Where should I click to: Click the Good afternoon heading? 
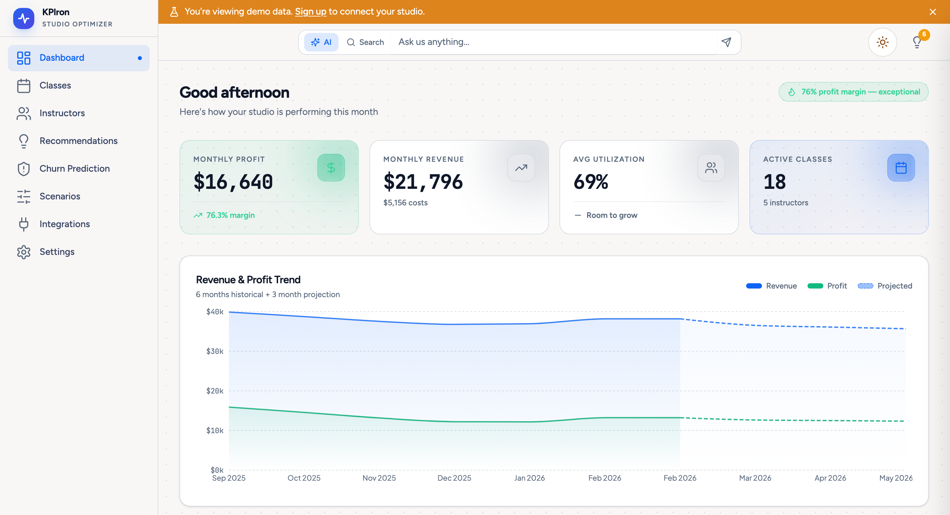click(x=234, y=93)
